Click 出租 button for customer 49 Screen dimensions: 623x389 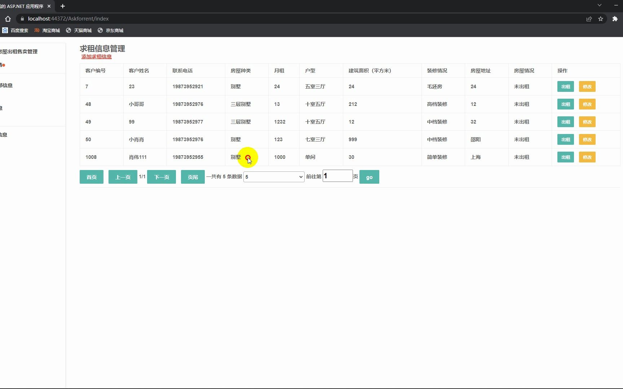(x=565, y=122)
